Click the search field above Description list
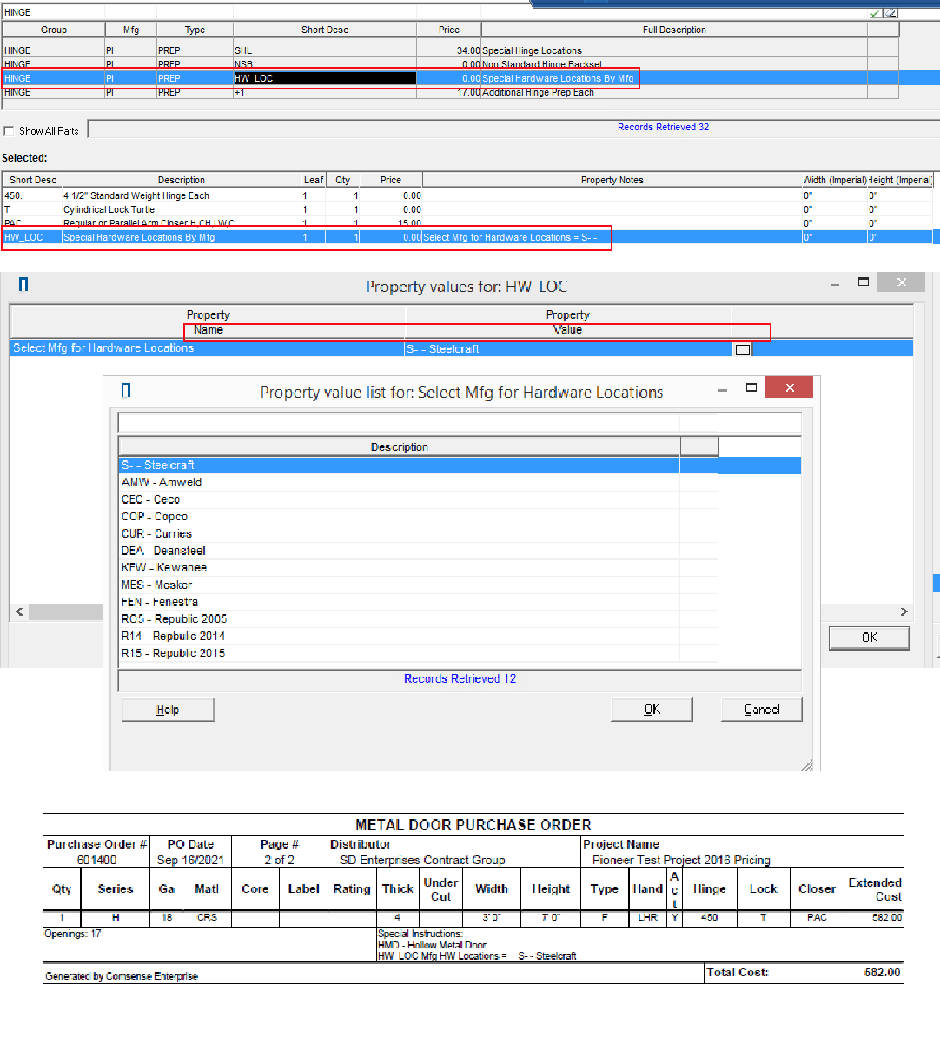 (x=459, y=423)
